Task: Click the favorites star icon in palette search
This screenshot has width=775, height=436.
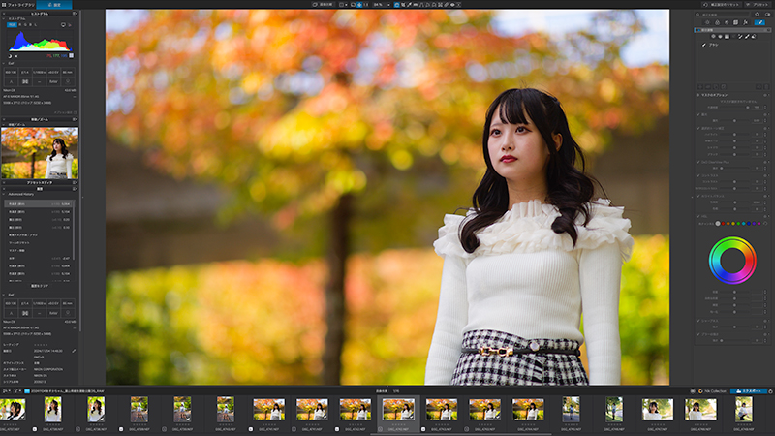Action: pyautogui.click(x=757, y=15)
